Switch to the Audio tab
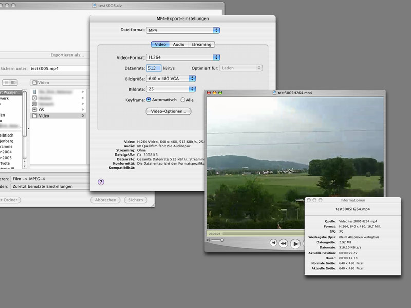 [x=178, y=45]
